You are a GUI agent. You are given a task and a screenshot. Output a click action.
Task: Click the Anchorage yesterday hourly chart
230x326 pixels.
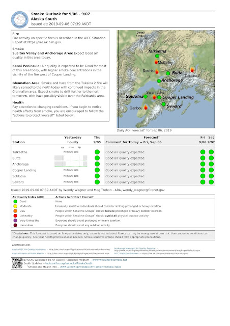71,164
